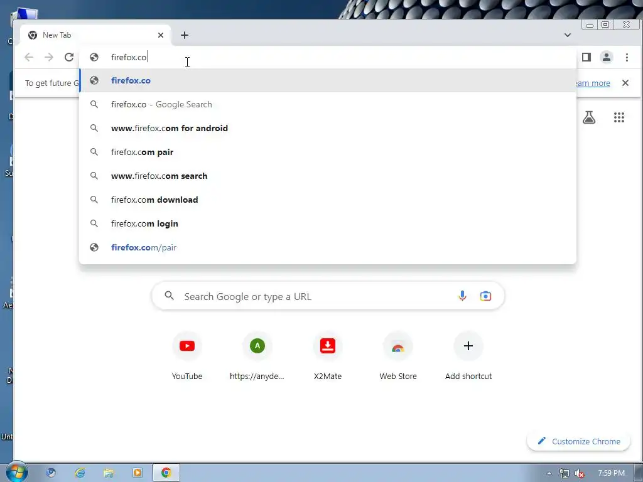
Task: Dismiss the update notification bar
Action: 625,83
